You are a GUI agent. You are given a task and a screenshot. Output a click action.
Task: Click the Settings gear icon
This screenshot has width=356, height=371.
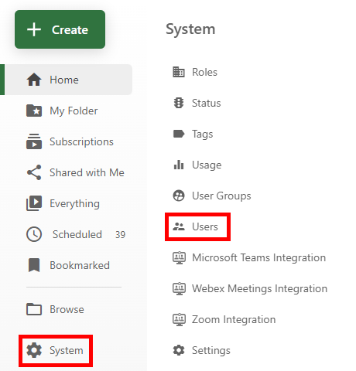click(x=179, y=350)
